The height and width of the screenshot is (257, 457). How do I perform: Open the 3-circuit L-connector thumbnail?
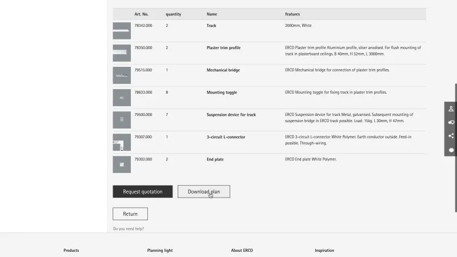click(x=122, y=142)
